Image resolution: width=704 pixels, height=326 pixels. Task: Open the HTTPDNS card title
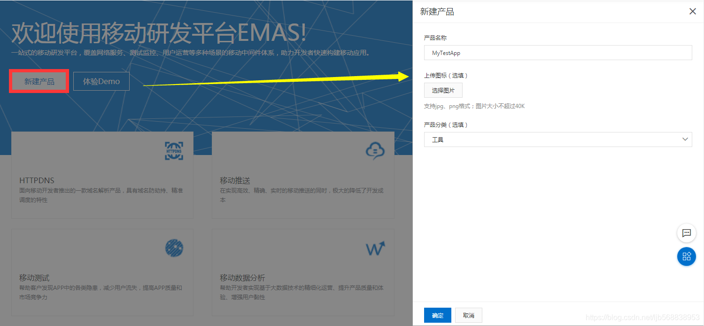coord(37,180)
